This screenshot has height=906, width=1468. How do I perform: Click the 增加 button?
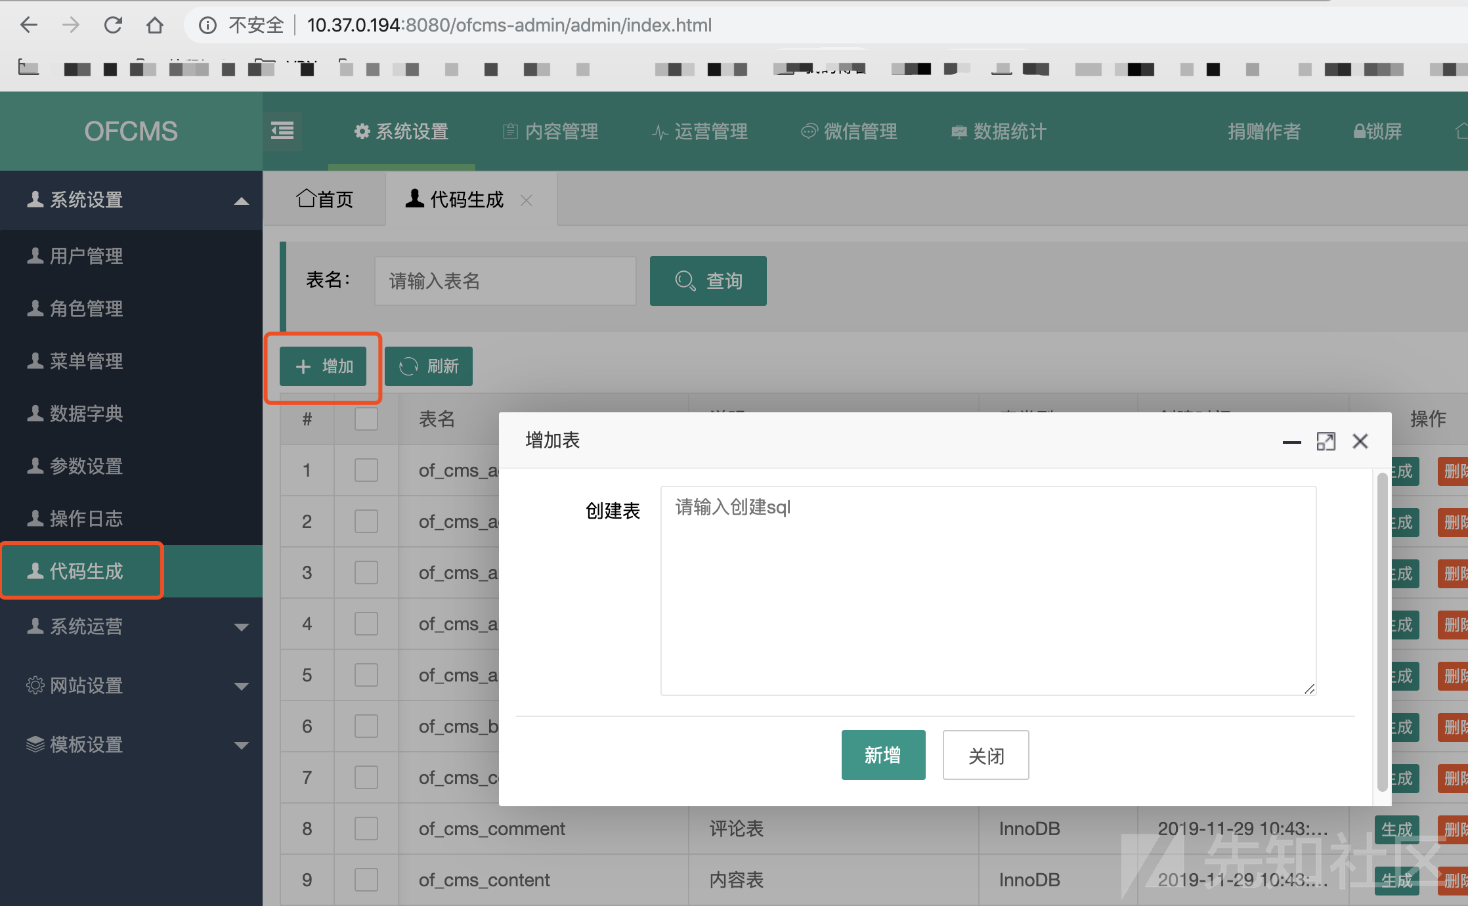(323, 366)
